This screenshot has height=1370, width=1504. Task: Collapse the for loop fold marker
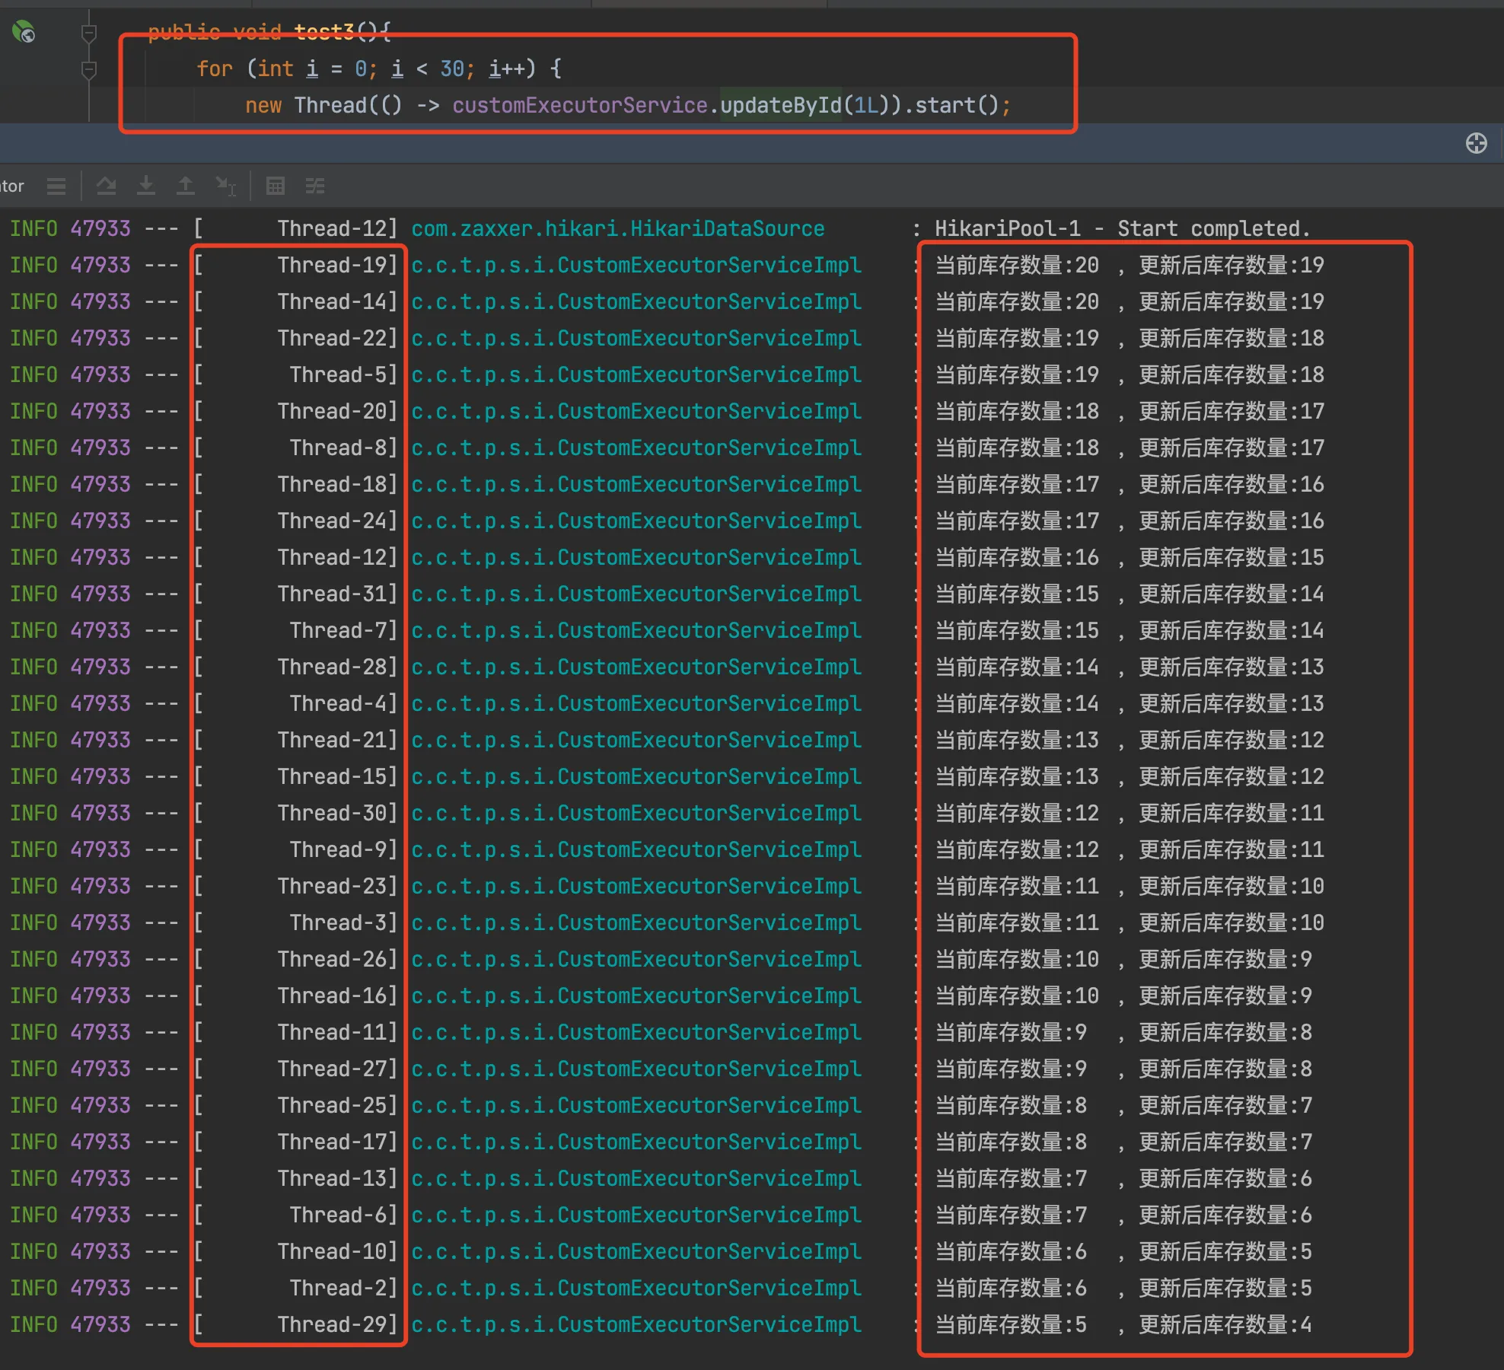[x=89, y=69]
